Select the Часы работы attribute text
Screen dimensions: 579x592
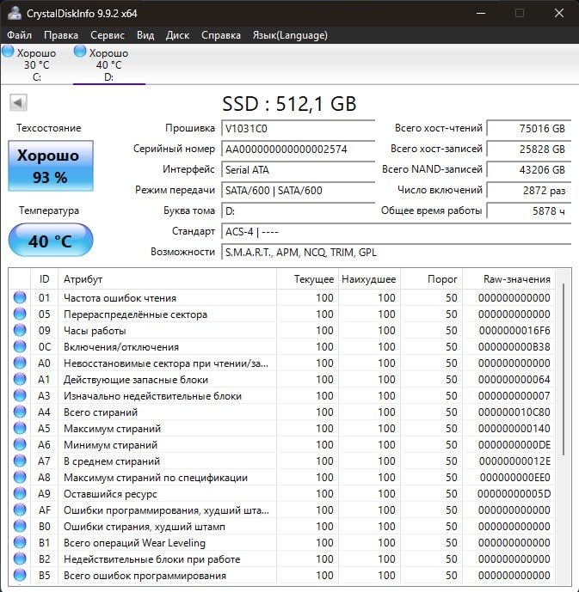tap(95, 331)
